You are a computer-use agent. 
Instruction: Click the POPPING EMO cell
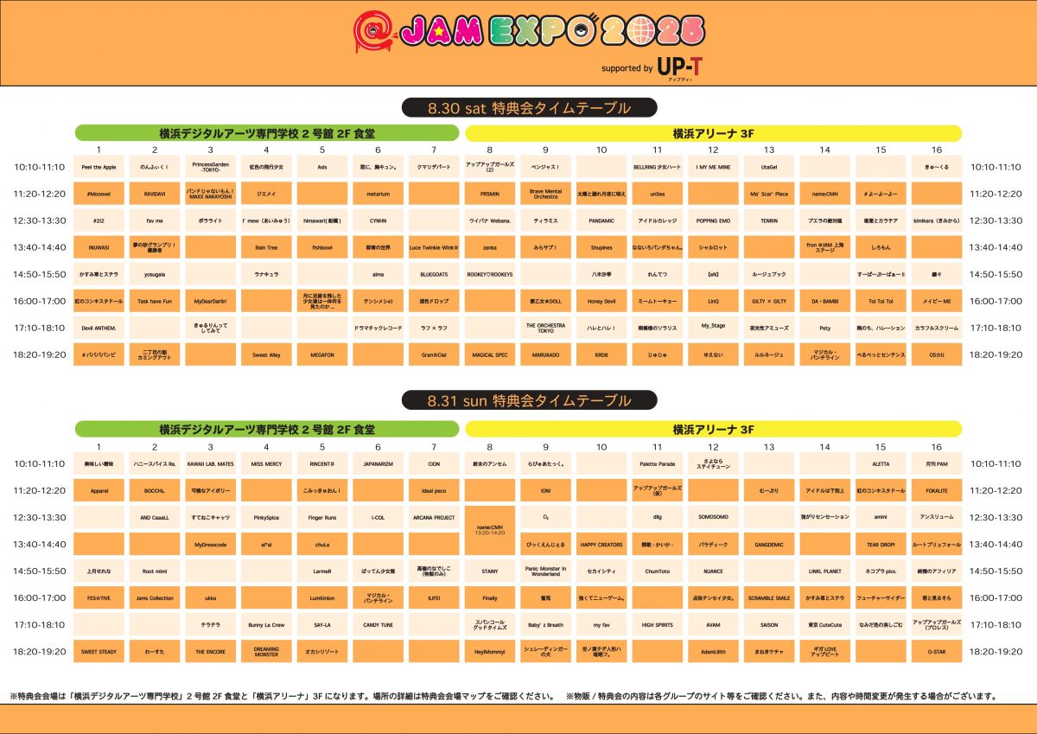tap(713, 220)
